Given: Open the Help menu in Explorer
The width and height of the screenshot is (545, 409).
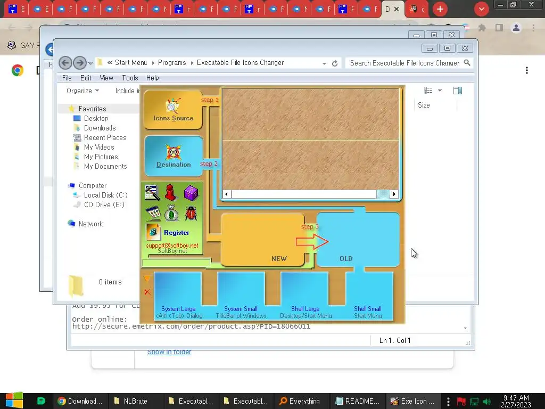Looking at the screenshot, I should 152,78.
